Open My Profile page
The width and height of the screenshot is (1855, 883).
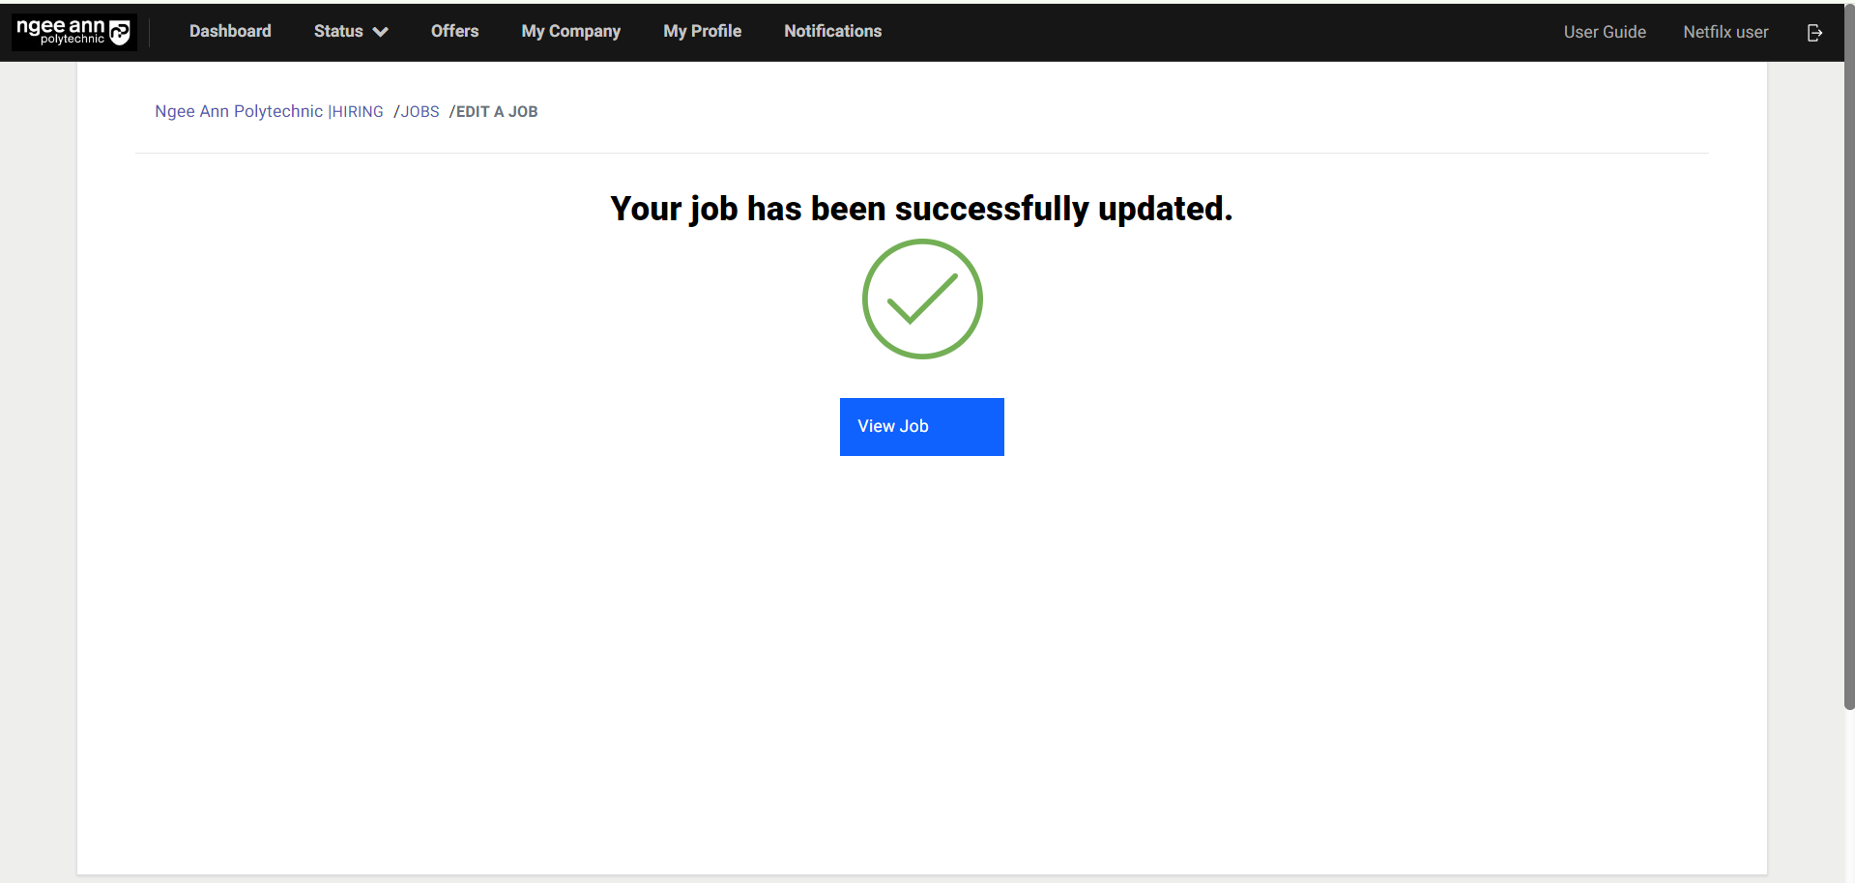click(702, 31)
